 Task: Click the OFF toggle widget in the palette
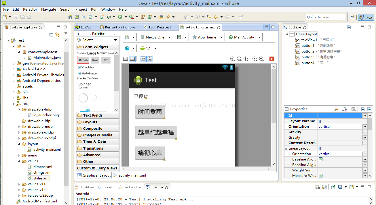[x=106, y=60]
